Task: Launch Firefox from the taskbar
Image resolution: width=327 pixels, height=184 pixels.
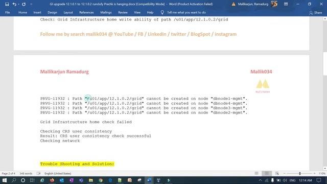Action: (x=52, y=180)
